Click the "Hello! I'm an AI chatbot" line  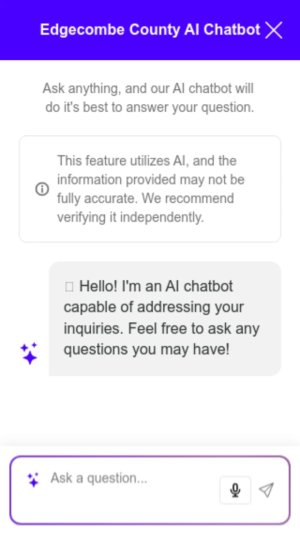point(156,287)
